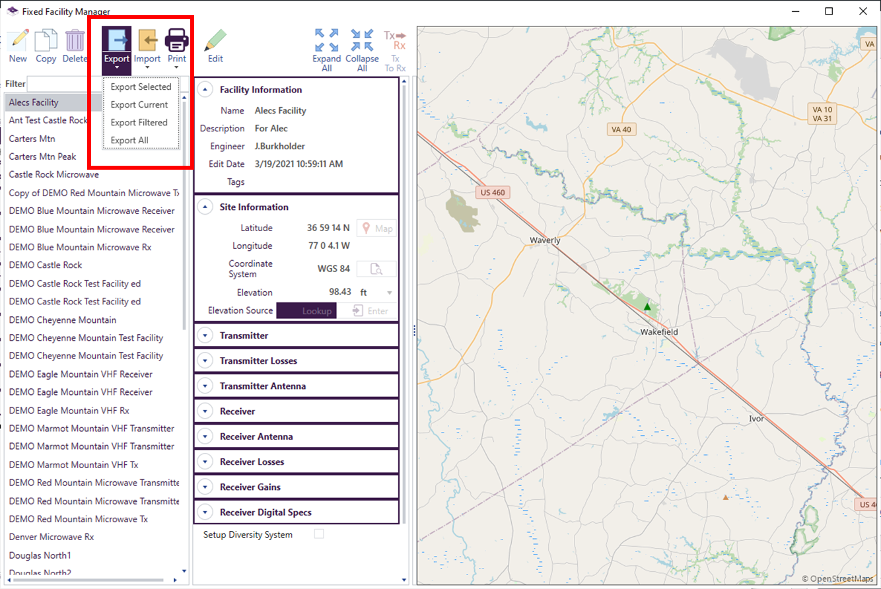Click the Collapse All icon

pos(362,41)
